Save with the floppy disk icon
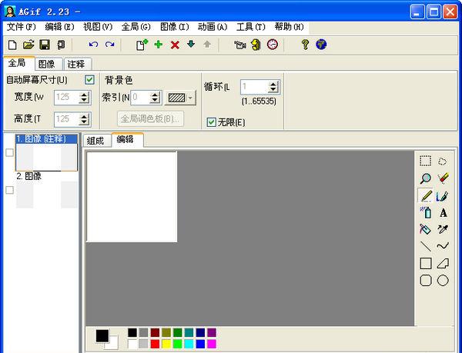Screen dimensions: 462x353 (x=45, y=45)
